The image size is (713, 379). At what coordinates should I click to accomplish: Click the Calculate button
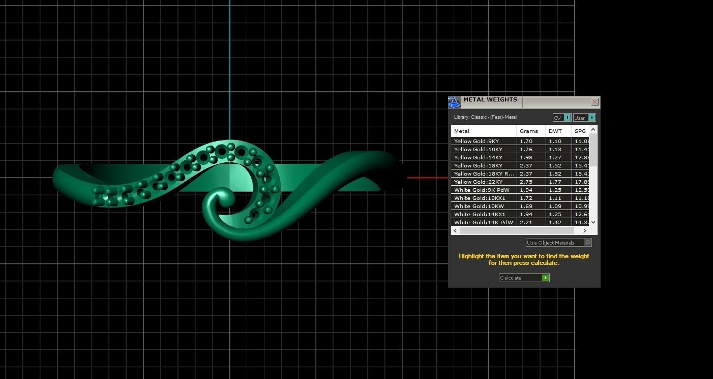coord(524,278)
